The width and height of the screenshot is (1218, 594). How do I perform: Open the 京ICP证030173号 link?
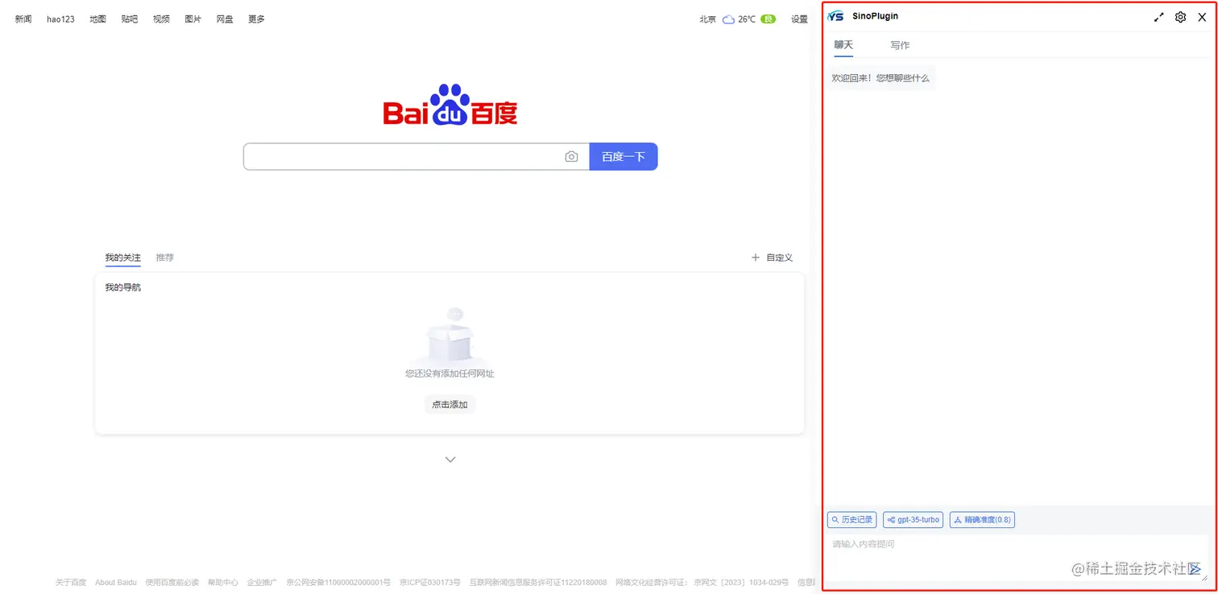(430, 582)
